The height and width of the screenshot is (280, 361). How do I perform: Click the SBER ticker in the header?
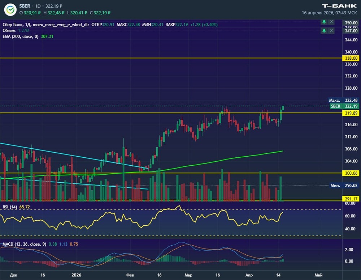25,7
